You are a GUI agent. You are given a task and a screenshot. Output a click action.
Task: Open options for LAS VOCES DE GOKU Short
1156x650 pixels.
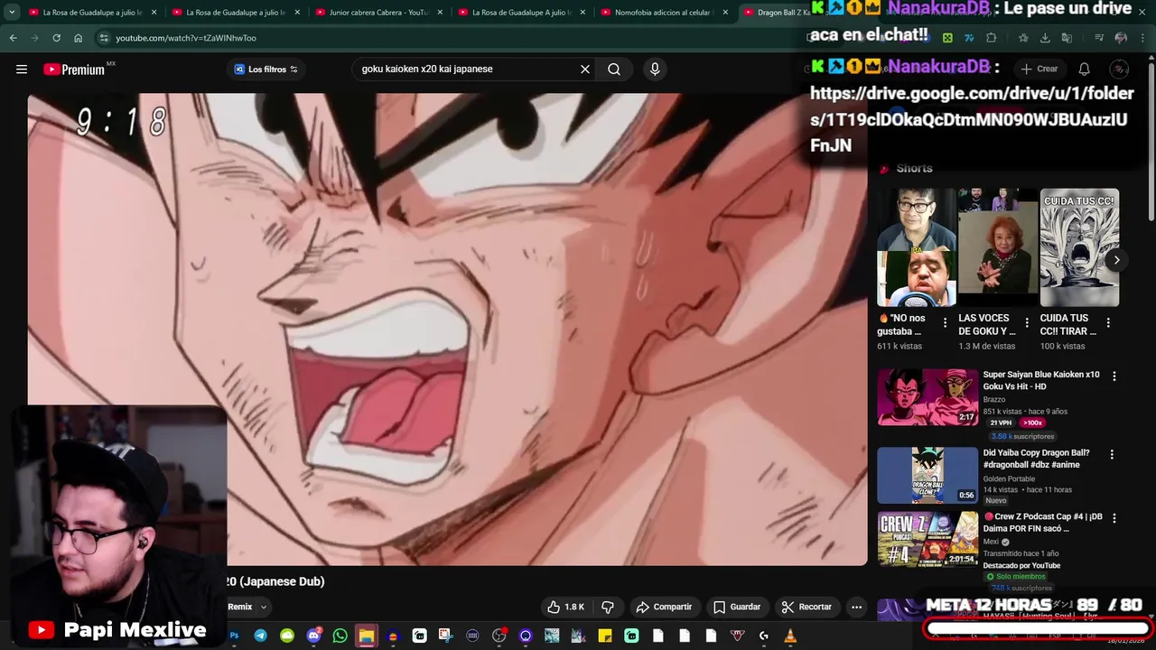pos(1027,322)
